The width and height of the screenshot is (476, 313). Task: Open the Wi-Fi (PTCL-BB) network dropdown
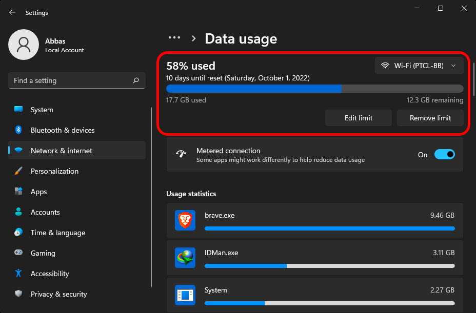coord(419,66)
